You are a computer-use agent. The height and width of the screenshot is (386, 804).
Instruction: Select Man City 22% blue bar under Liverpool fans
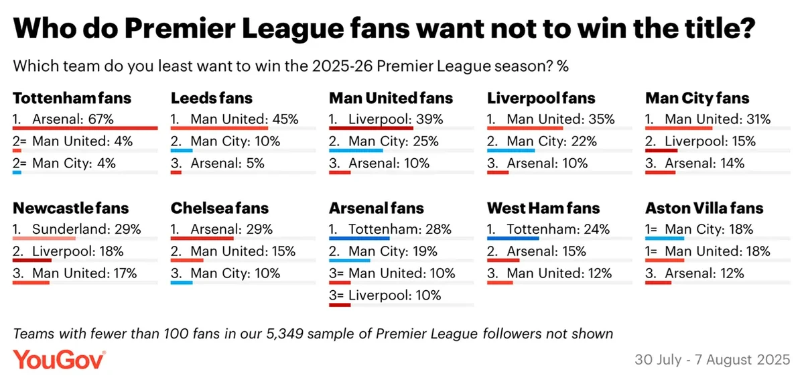(511, 150)
